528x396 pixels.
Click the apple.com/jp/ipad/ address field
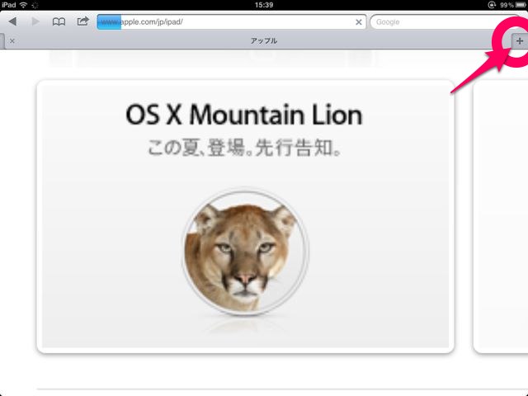231,22
